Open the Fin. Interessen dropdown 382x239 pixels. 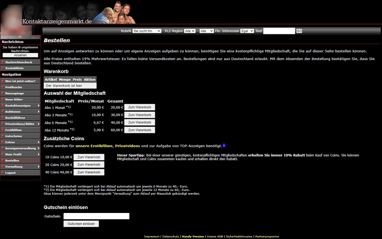(x=247, y=31)
